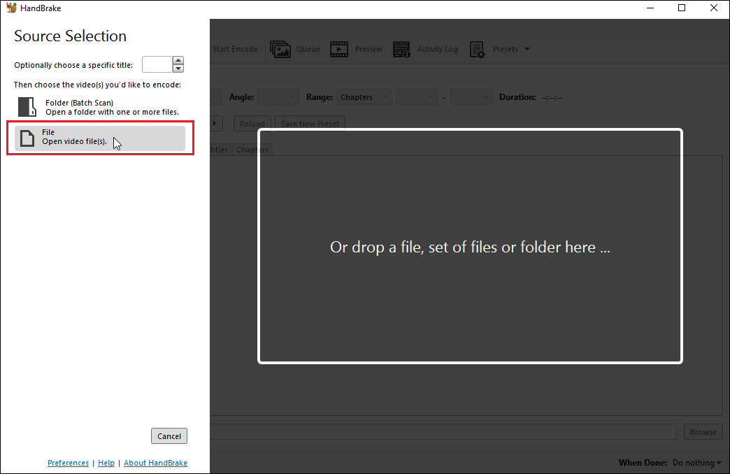Cancel the Source Selection panel
730x474 pixels.
(x=169, y=436)
